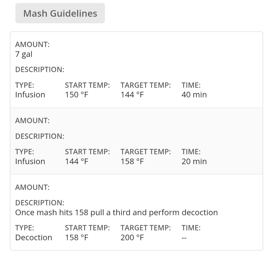Click Infusion type in the first mash step
273x254 pixels.
tap(30, 95)
